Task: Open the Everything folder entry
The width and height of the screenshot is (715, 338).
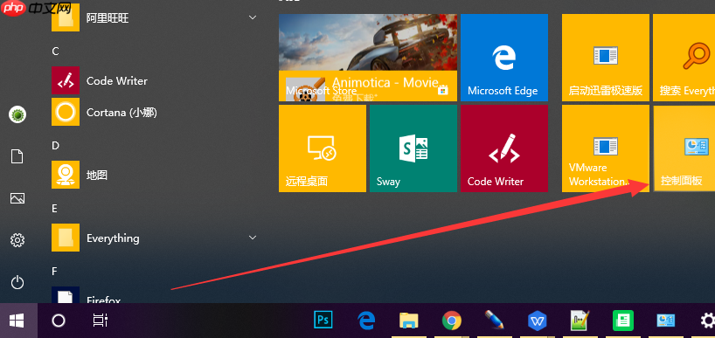Action: (155, 238)
